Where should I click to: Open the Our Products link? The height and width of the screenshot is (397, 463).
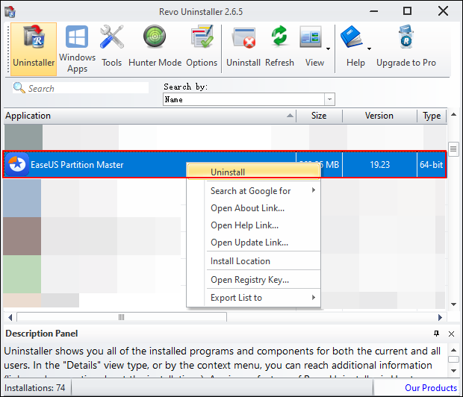point(431,387)
